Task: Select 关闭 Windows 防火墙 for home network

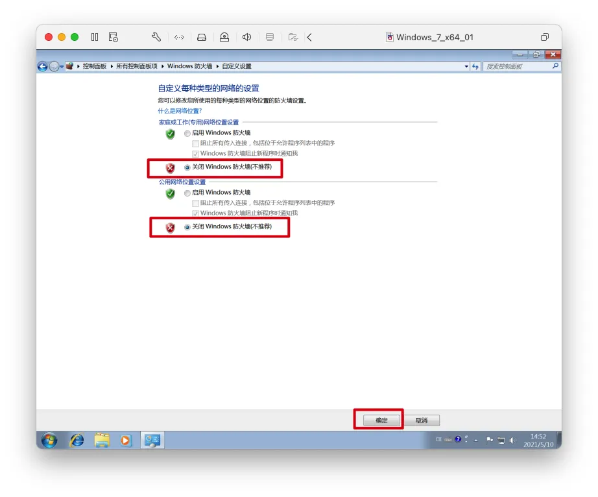Action: pos(187,167)
